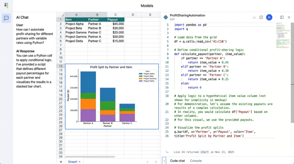Select column A header
Image resolution: width=294 pixels, height=164 pixels.
76,15
